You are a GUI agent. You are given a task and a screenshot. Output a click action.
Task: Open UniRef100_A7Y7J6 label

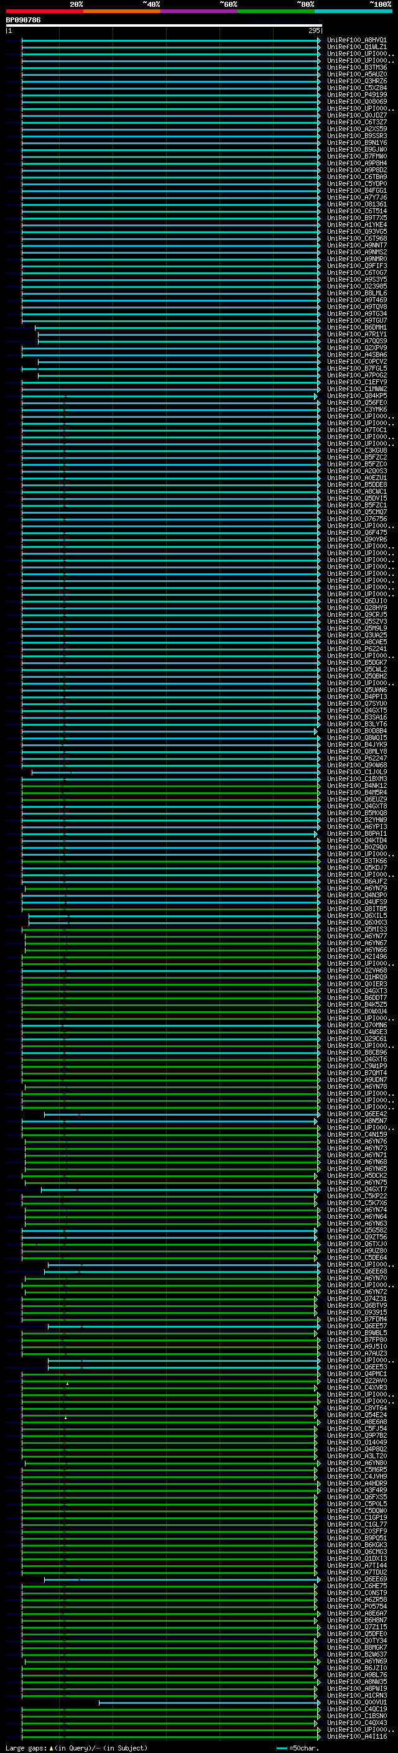pyautogui.click(x=357, y=197)
